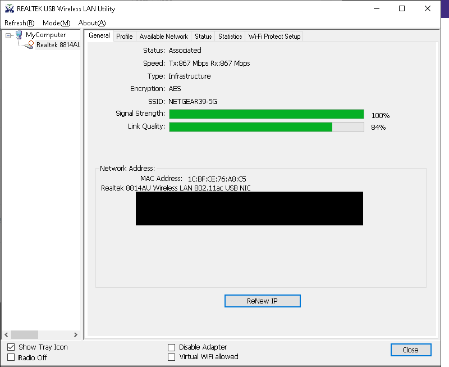Toggle the Show Tray Icon checkbox
Screen dimensions: 449x367
click(x=11, y=347)
